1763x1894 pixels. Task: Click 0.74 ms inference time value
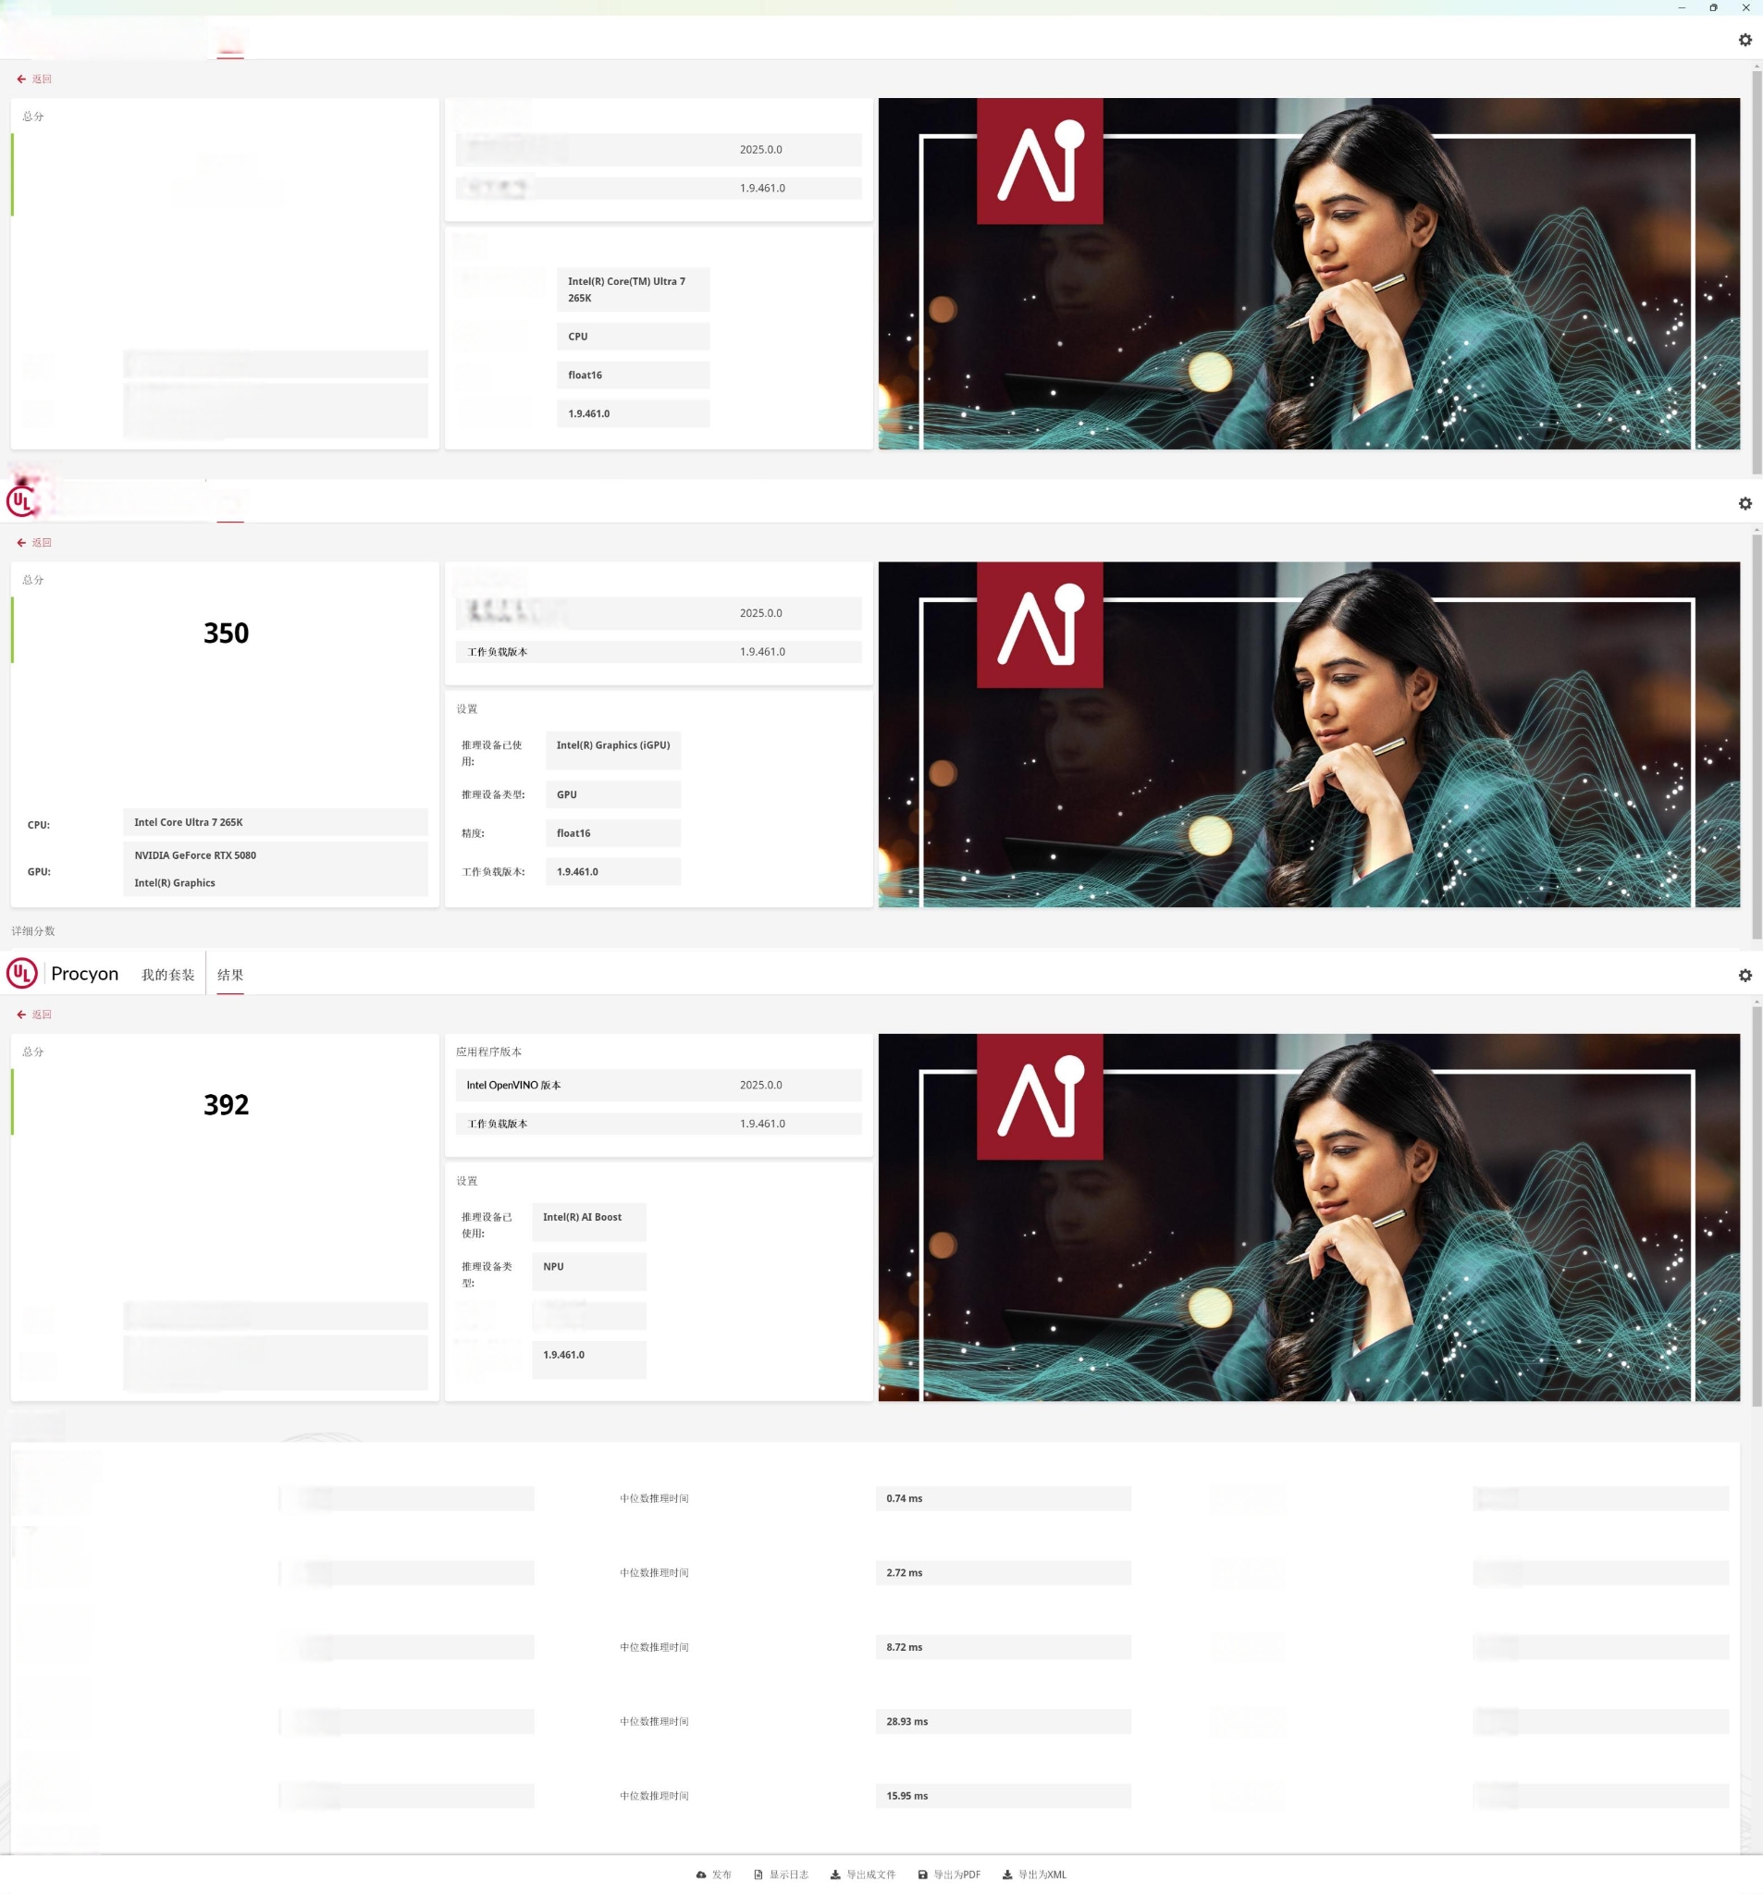point(1003,1498)
